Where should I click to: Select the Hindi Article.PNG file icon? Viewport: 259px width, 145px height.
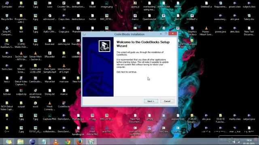pyautogui.click(x=92, y=131)
